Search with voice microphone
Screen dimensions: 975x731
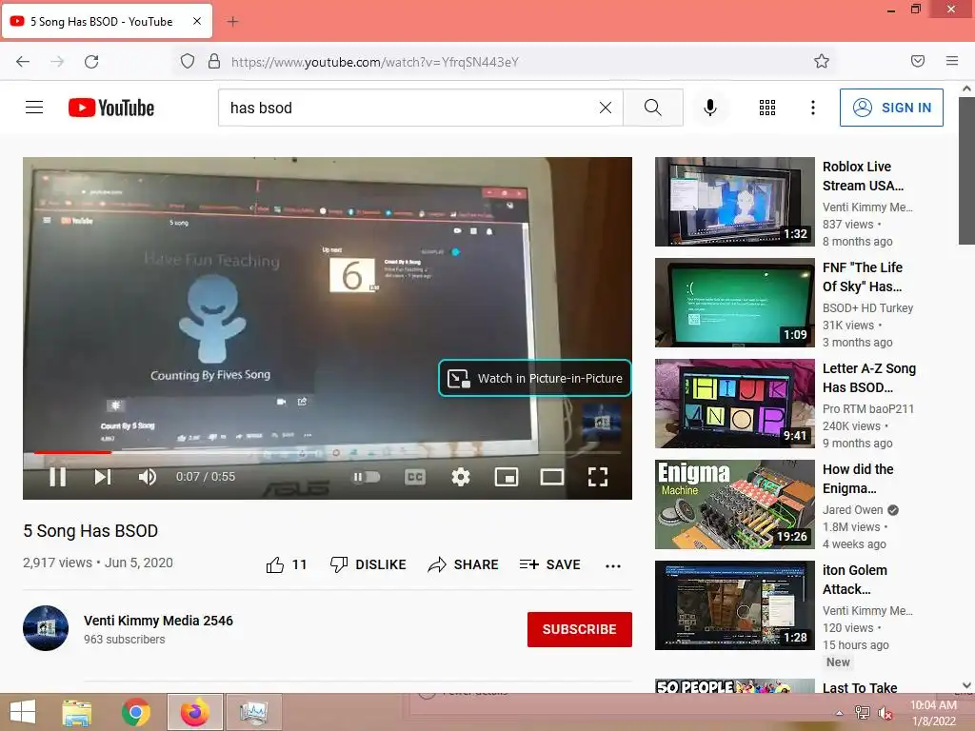[x=709, y=108]
